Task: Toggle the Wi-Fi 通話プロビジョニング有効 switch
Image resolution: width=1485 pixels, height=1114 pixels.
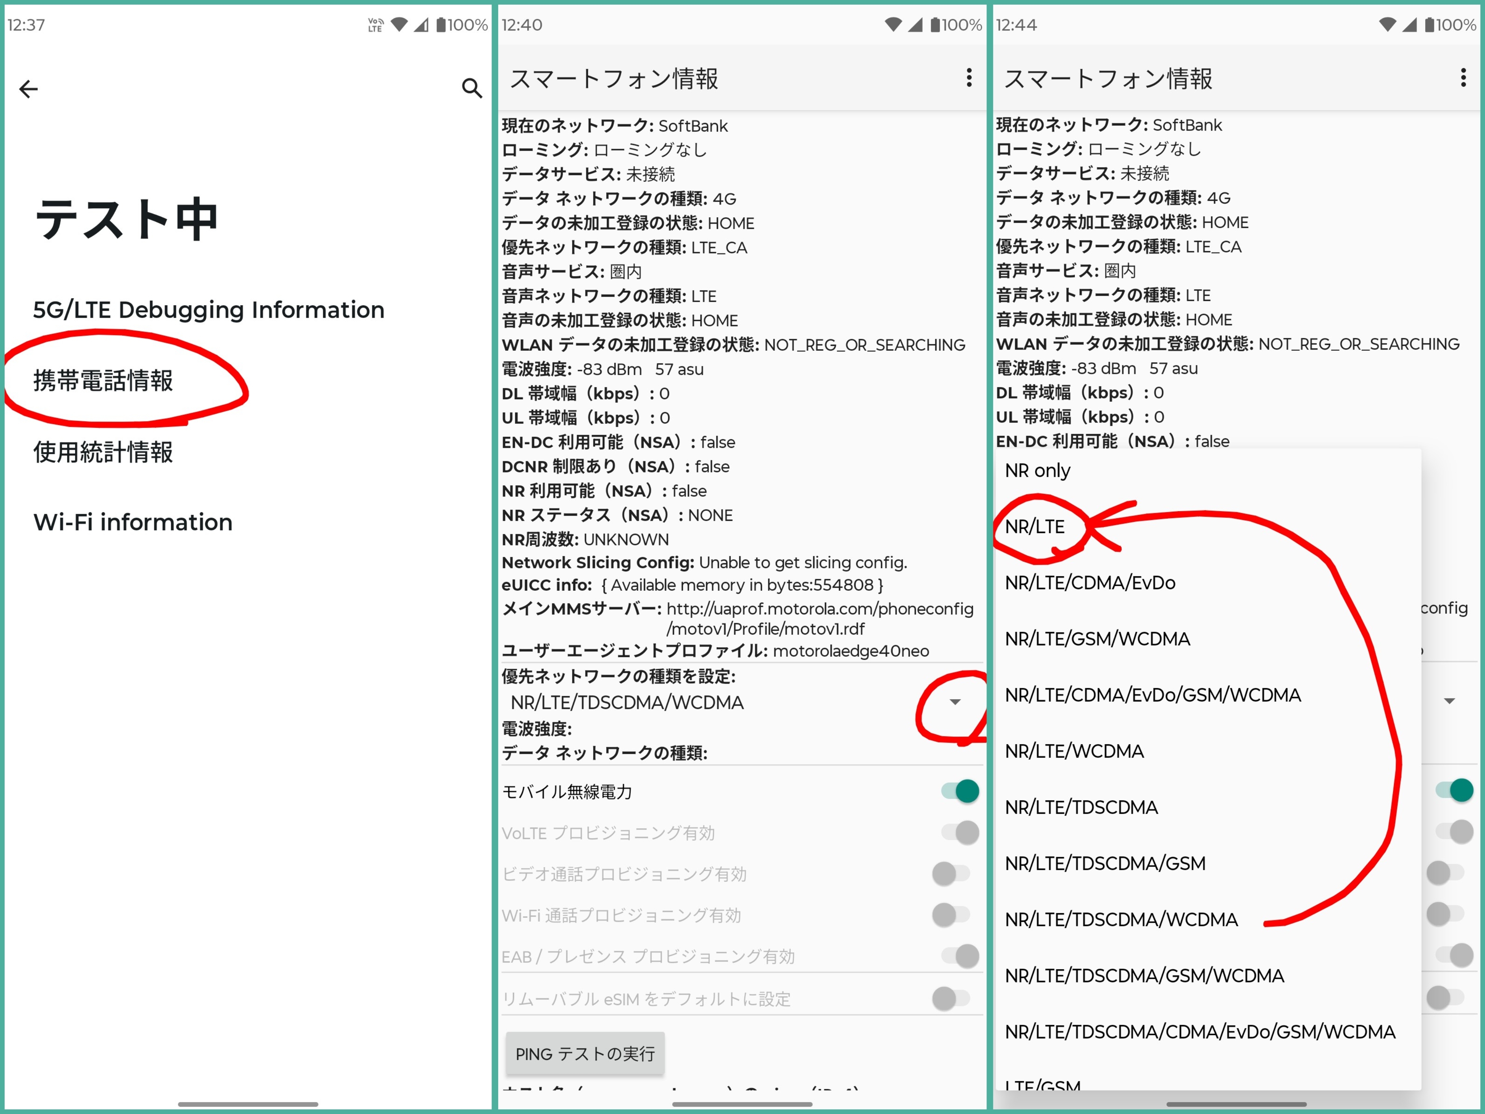Action: click(x=951, y=915)
